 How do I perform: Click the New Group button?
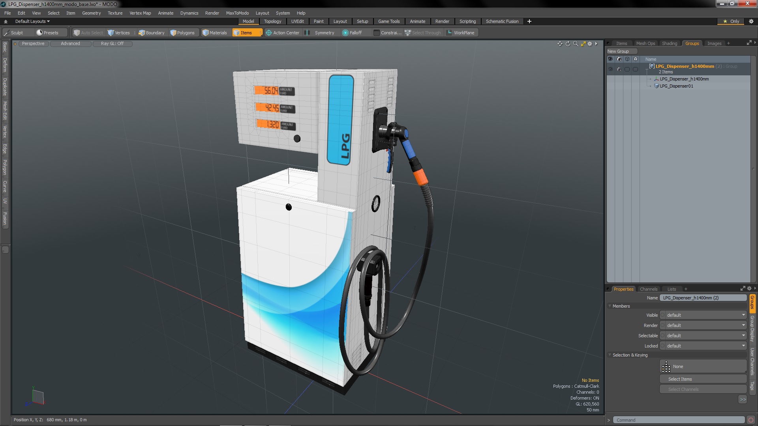point(622,51)
